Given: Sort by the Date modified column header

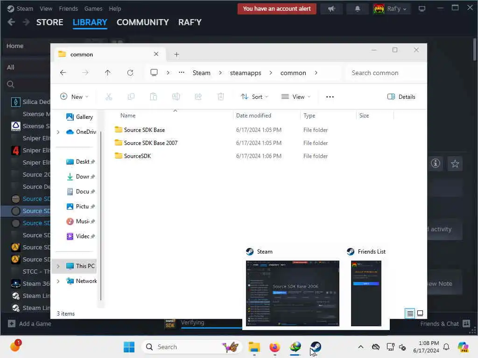Looking at the screenshot, I should tap(253, 116).
